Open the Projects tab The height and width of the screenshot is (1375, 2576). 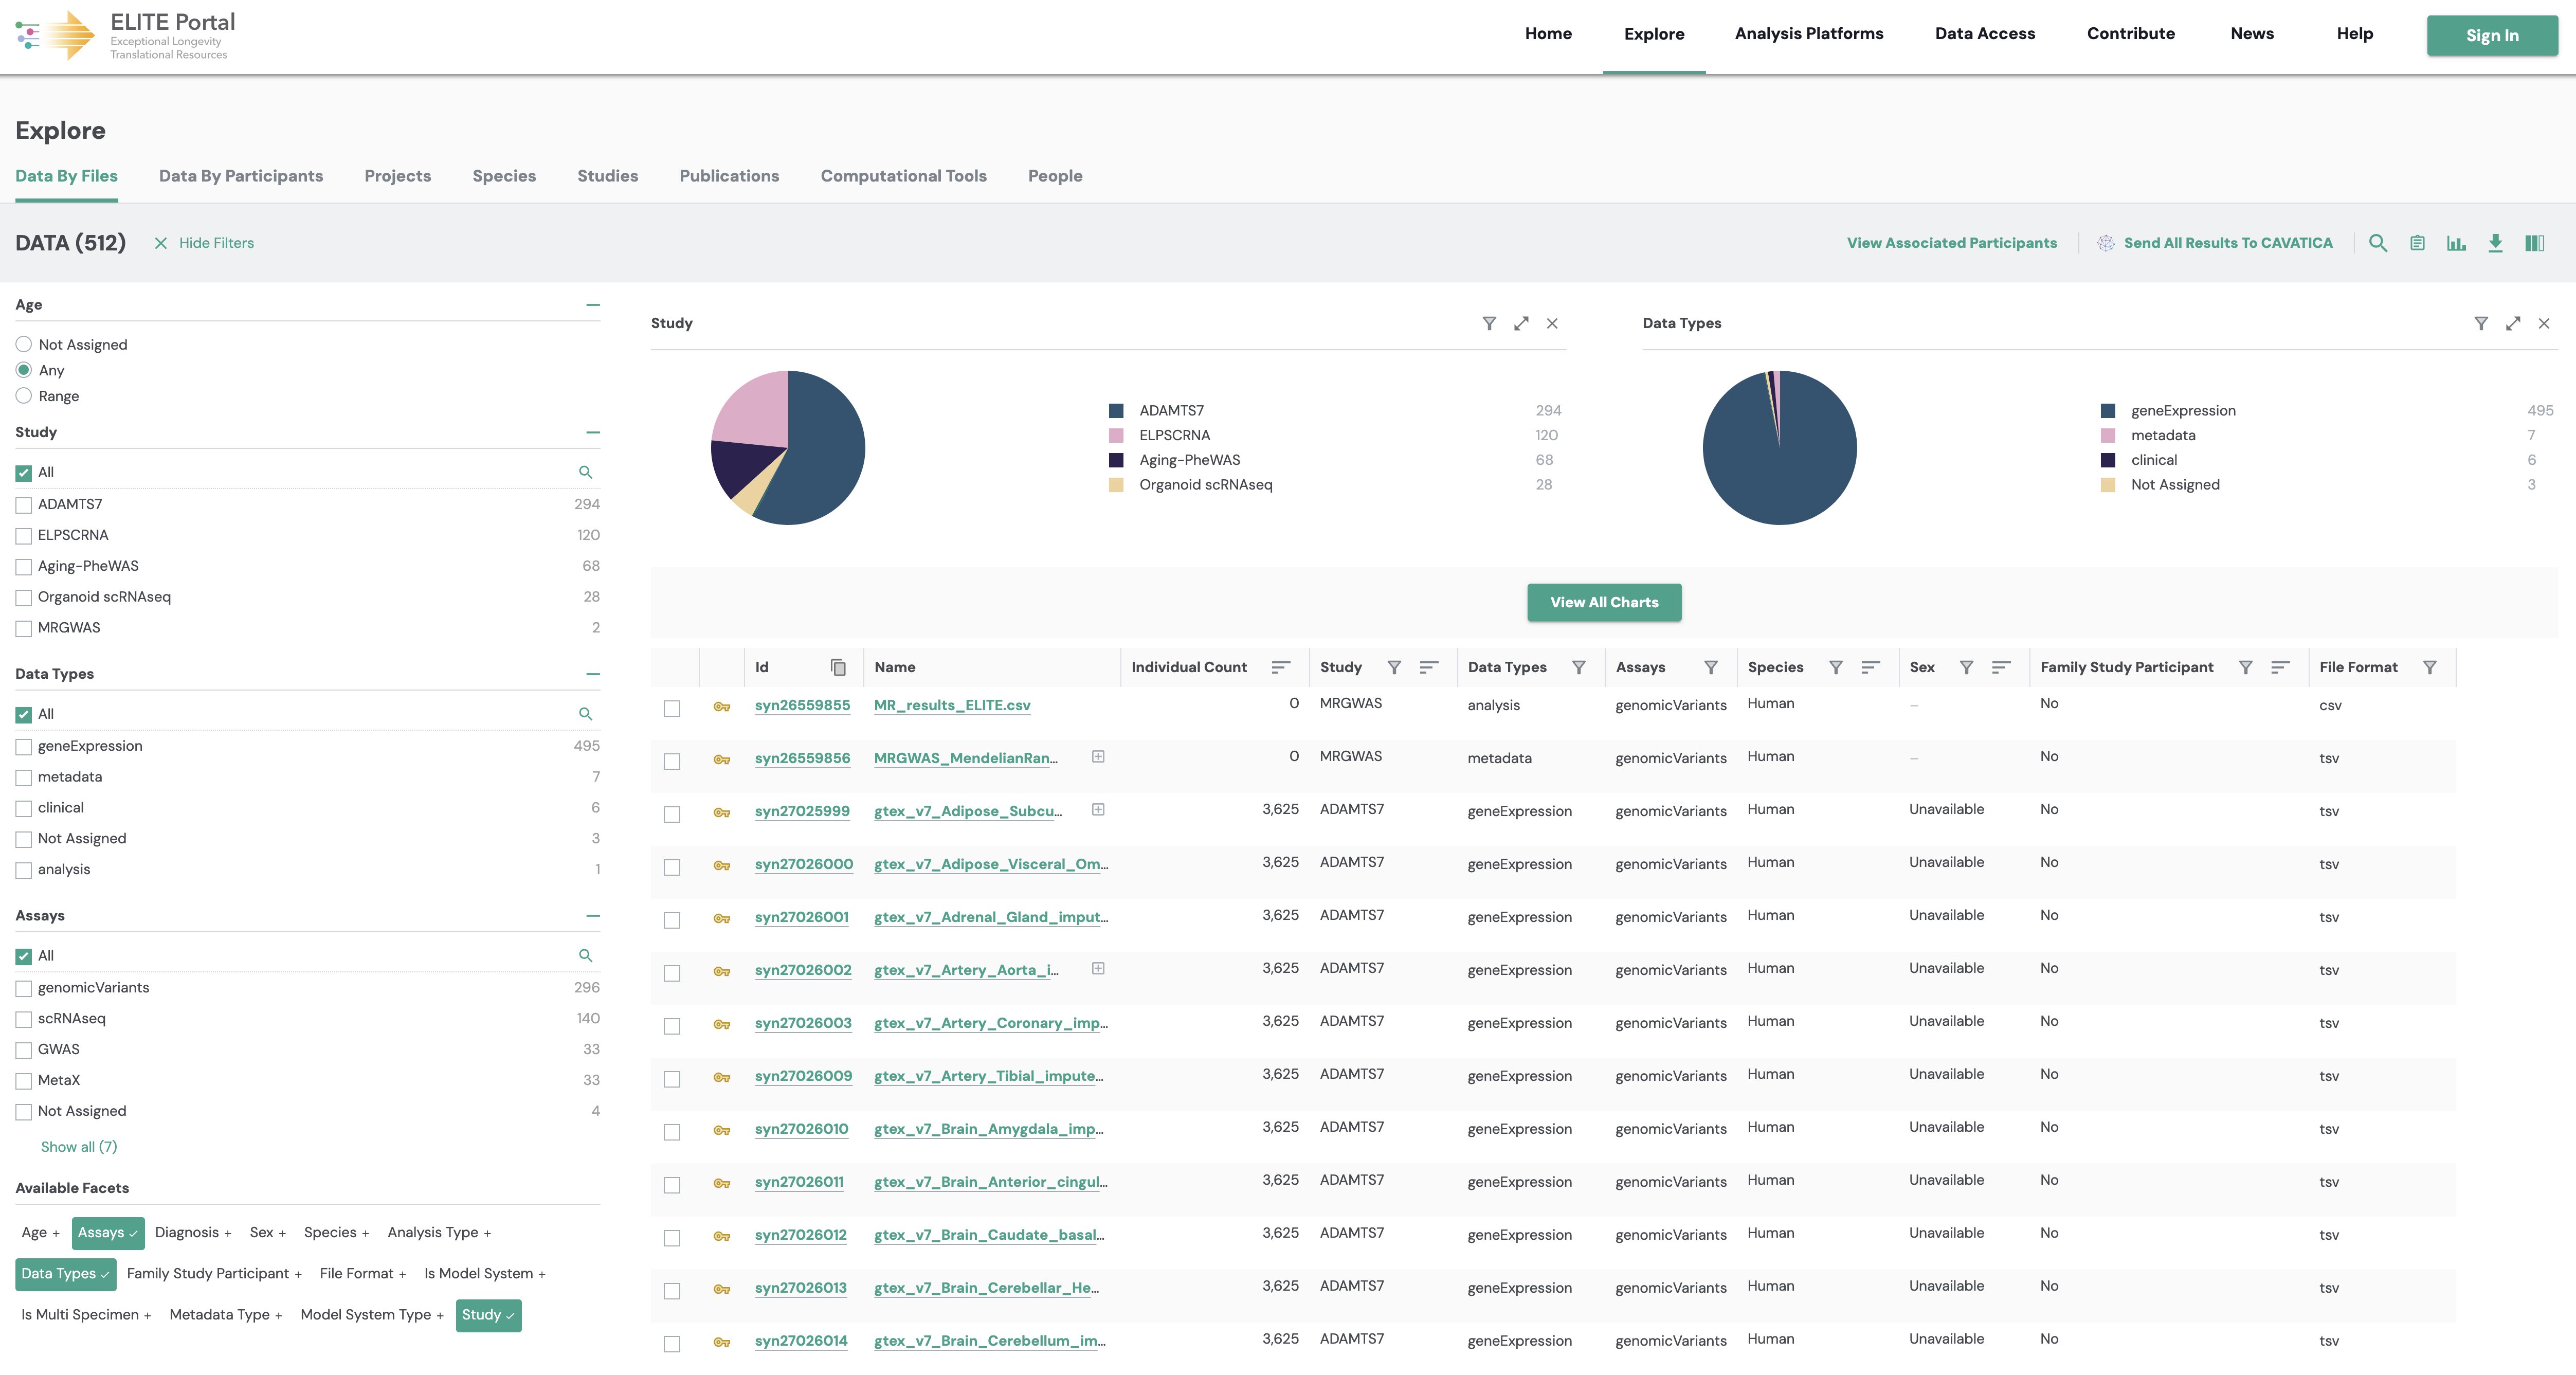(x=398, y=176)
